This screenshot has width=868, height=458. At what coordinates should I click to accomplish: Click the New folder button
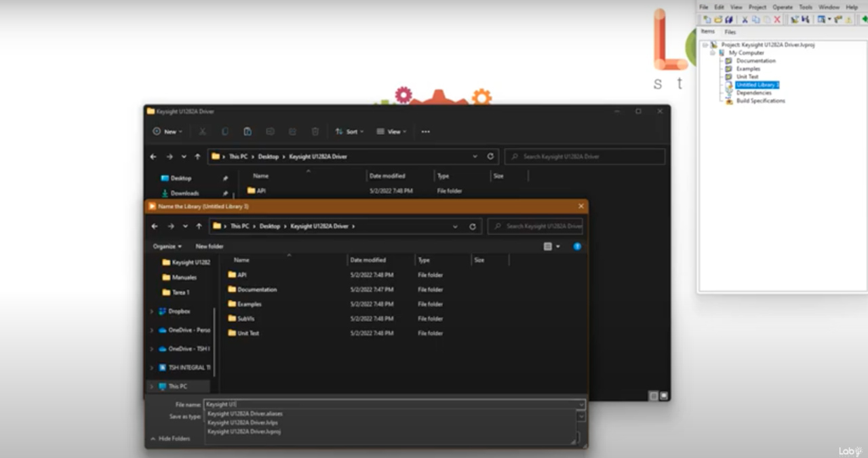pyautogui.click(x=210, y=246)
